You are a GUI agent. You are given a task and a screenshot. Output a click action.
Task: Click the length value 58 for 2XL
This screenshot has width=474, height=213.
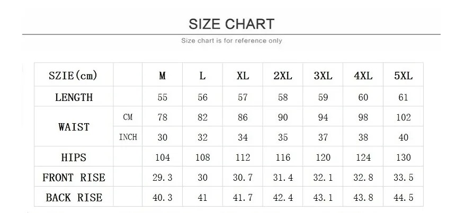click(283, 98)
